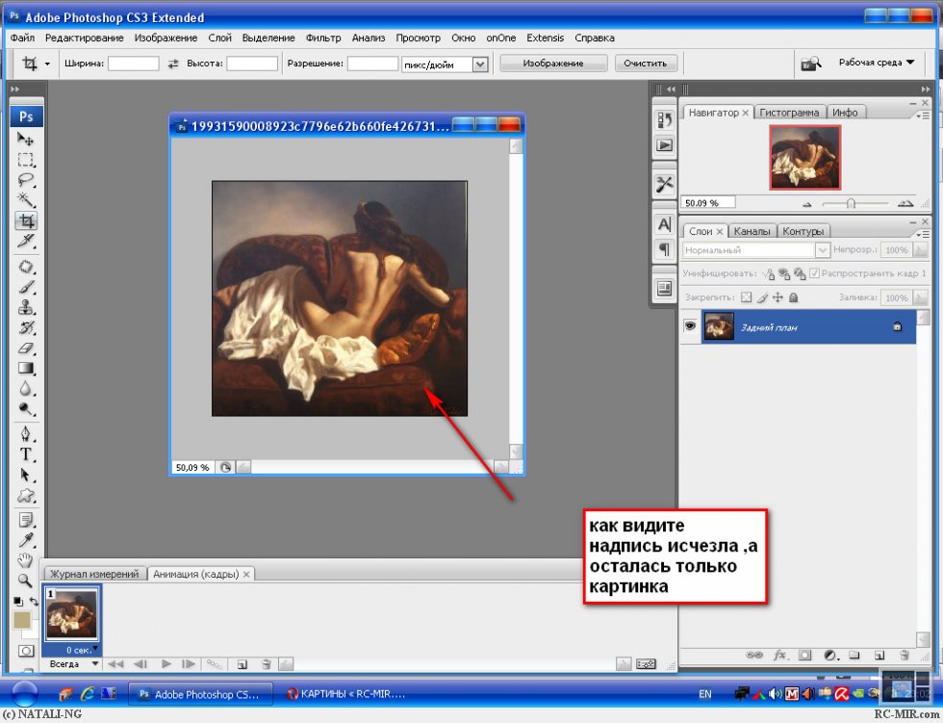Open the Нормальный blend mode dropdown

pyautogui.click(x=822, y=249)
